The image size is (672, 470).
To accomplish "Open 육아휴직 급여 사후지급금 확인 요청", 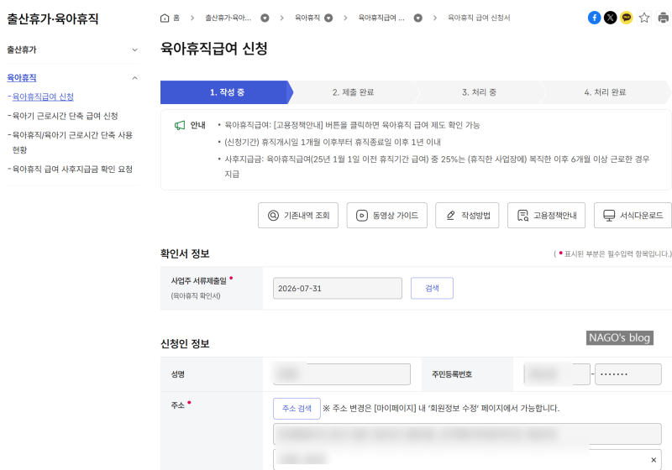I will (x=72, y=169).
